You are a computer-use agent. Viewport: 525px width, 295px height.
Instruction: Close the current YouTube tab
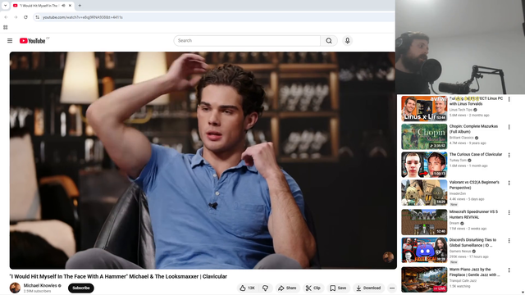70,6
